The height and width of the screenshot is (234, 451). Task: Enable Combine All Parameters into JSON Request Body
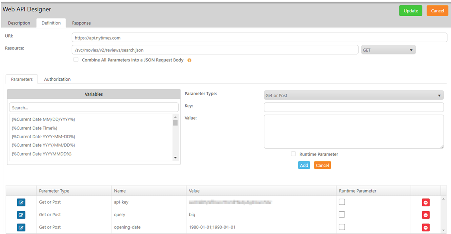click(76, 59)
